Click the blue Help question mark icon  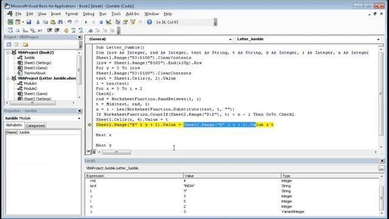(150, 22)
